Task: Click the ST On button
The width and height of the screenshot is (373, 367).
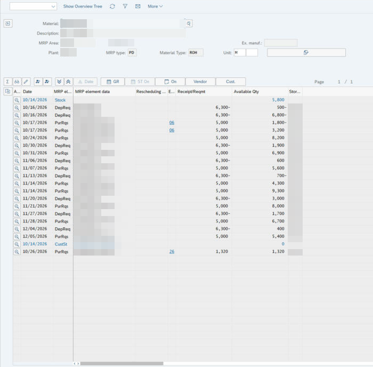Action: point(140,82)
